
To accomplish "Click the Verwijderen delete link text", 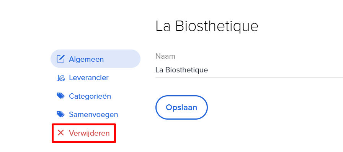I will (89, 133).
